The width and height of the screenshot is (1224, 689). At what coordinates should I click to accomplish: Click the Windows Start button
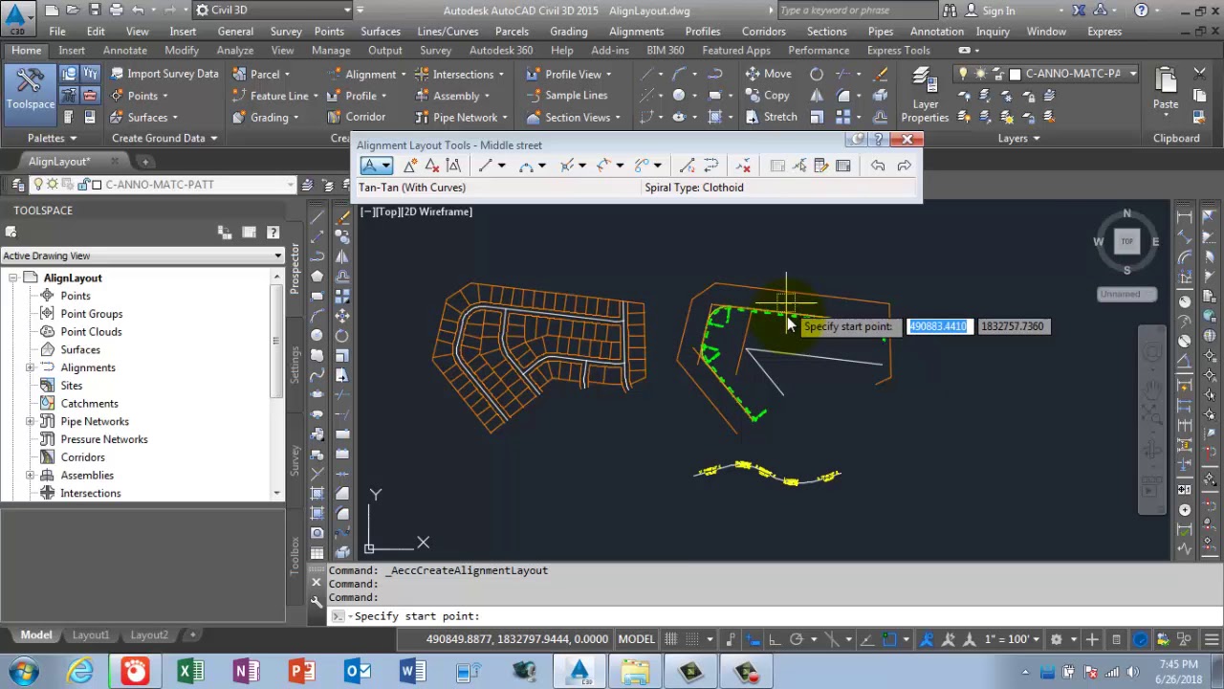click(24, 671)
